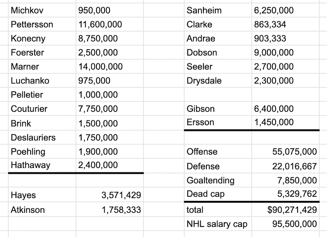Select the Sanheim name cell
This screenshot has height=237, width=327.
(218, 10)
